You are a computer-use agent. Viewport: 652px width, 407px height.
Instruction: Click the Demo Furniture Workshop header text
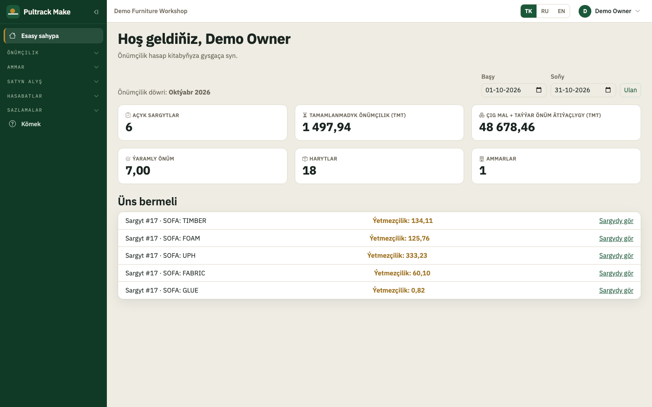pyautogui.click(x=151, y=11)
